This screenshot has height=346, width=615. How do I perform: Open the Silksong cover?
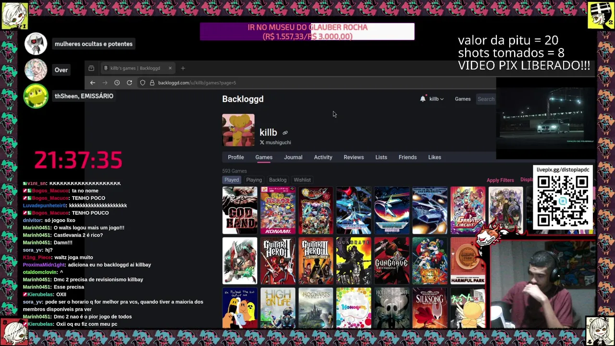[x=430, y=308]
